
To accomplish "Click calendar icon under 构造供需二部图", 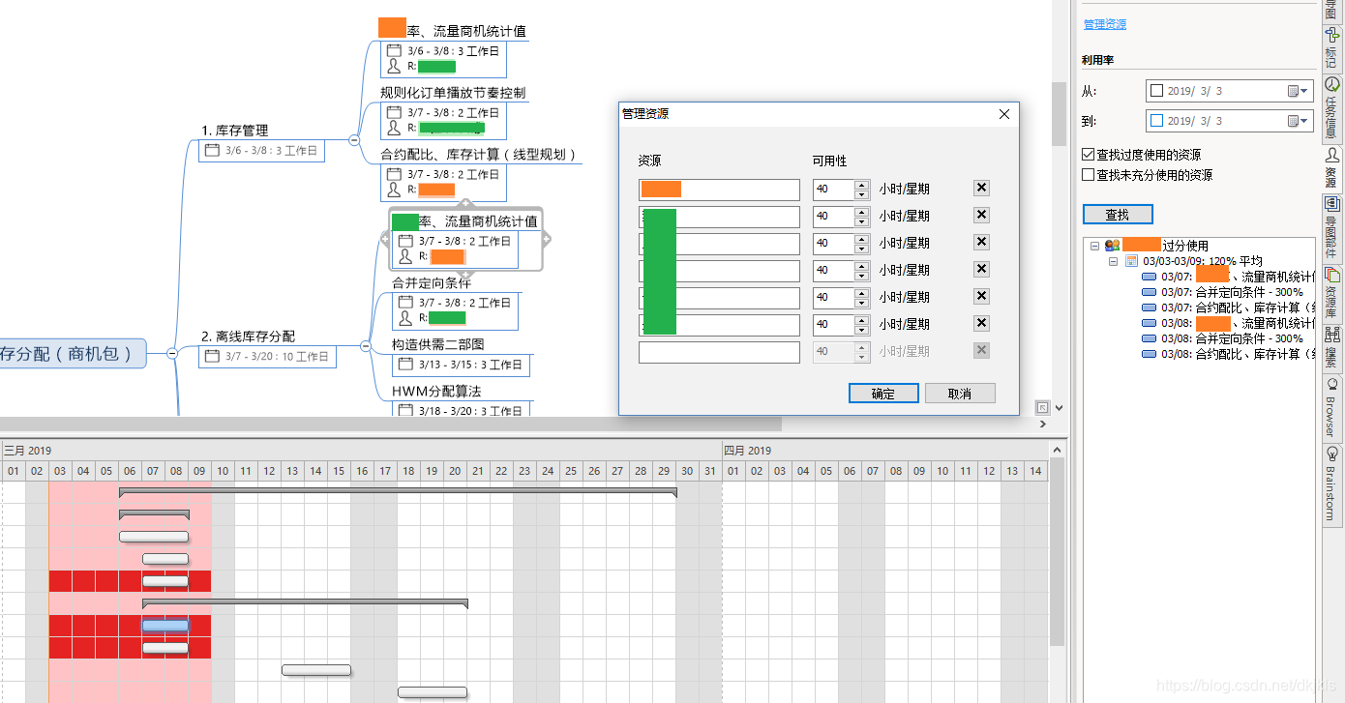I will click(x=406, y=365).
